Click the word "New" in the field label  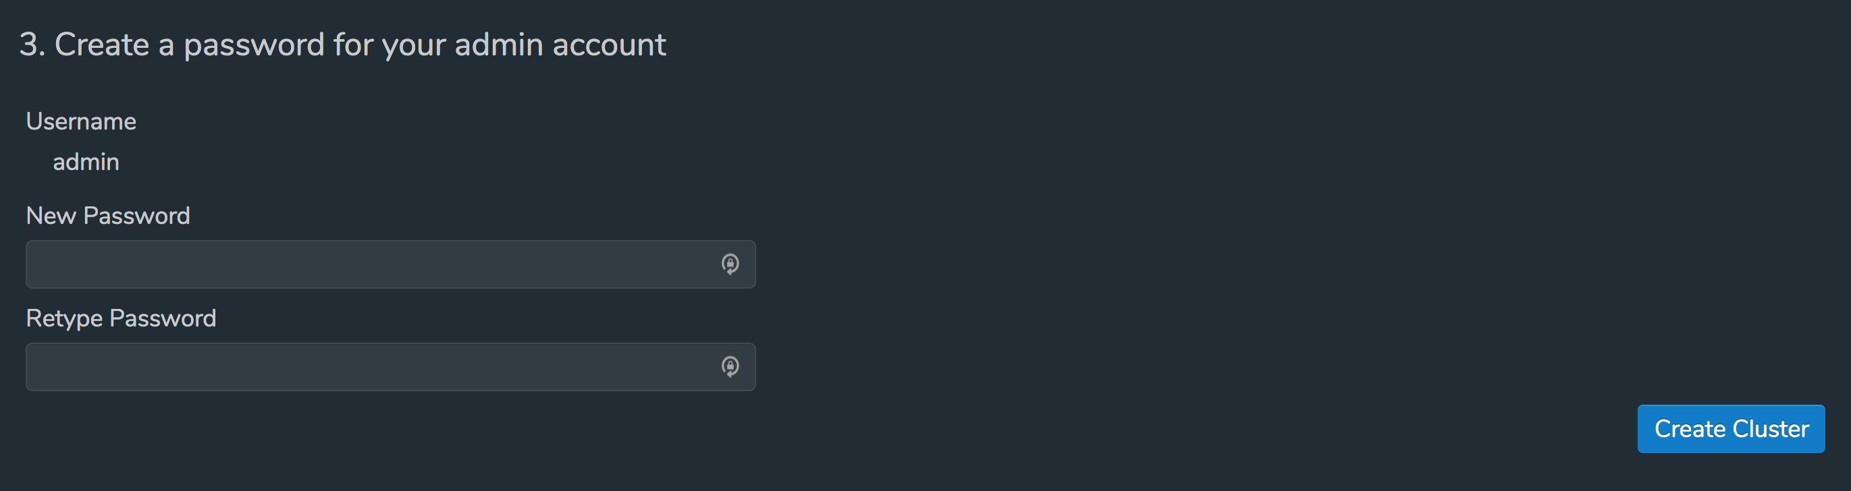[x=51, y=216]
